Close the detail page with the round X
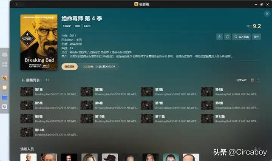 coord(267,14)
